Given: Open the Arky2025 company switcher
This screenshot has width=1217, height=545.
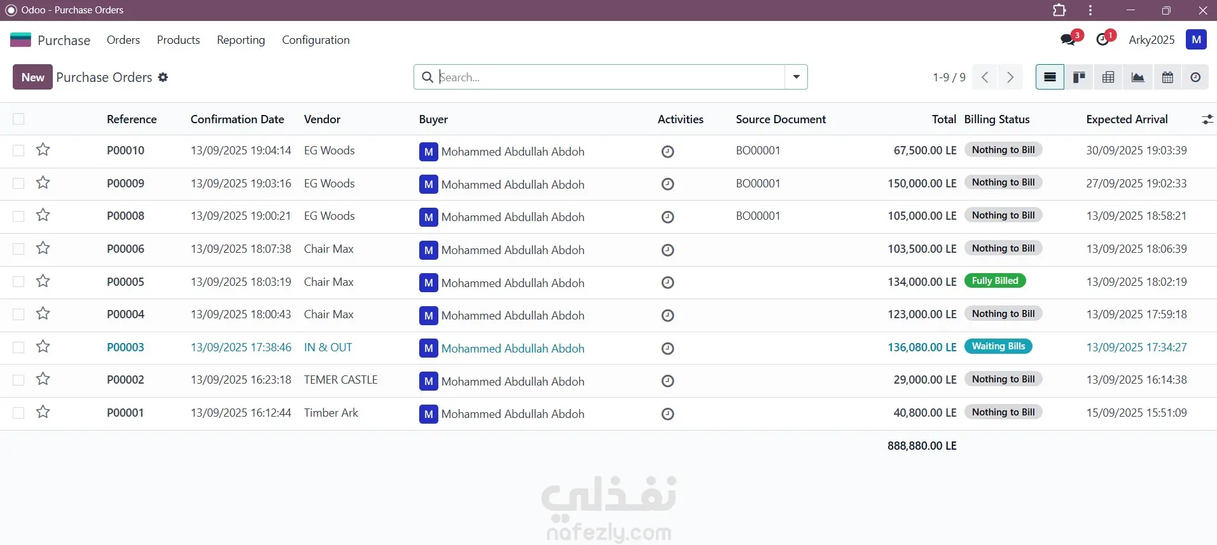Looking at the screenshot, I should [x=1151, y=39].
